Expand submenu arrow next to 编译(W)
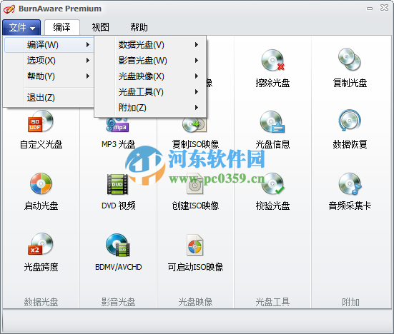The height and width of the screenshot is (334, 394). click(x=88, y=45)
